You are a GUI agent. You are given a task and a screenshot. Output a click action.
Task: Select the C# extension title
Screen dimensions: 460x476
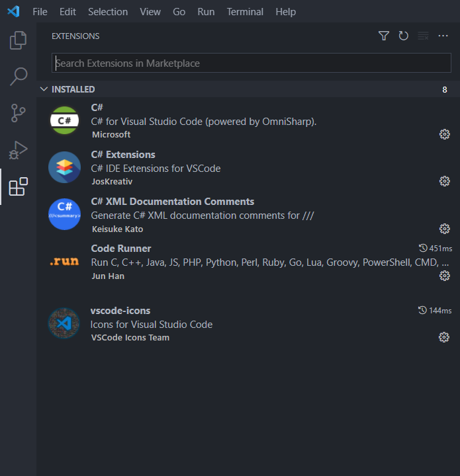(x=97, y=107)
